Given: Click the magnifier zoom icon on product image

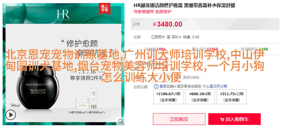Looking at the screenshot, I should pyautogui.click(x=120, y=121).
